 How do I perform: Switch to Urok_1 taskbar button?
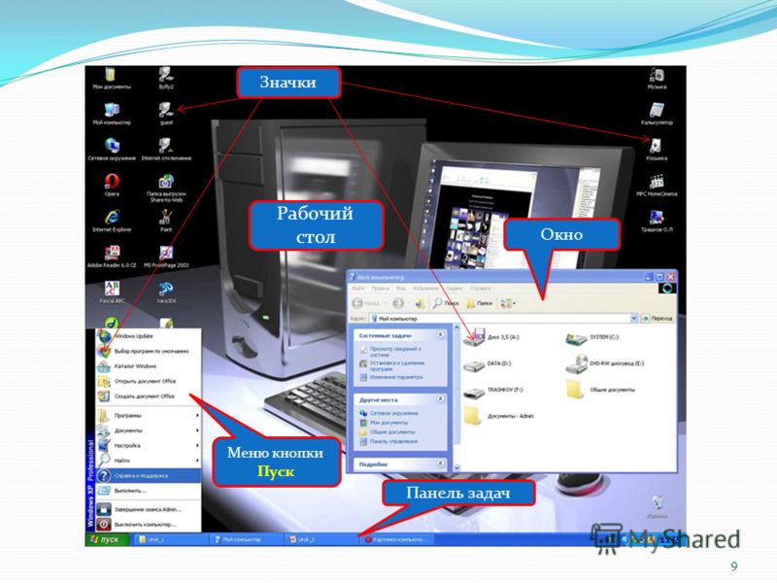[171, 539]
